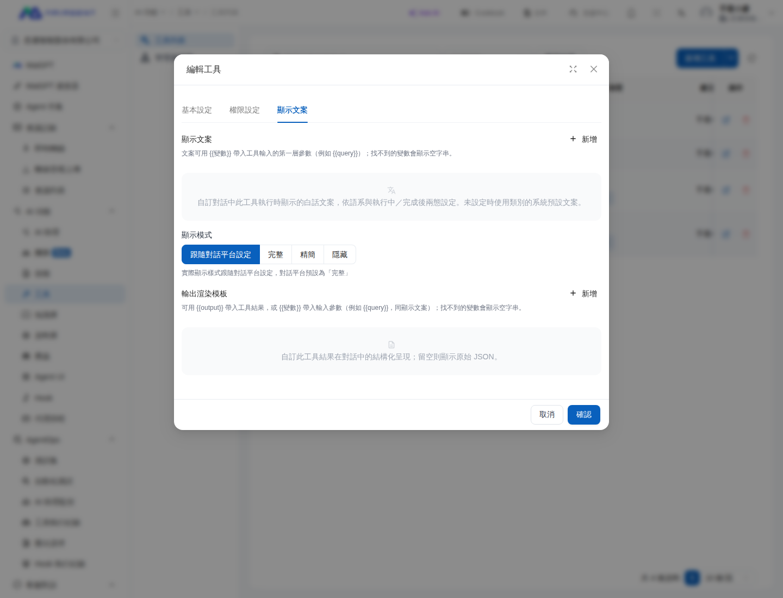
Task: Click the 輸出渲染模板 empty placeholder text
Action: click(x=391, y=357)
